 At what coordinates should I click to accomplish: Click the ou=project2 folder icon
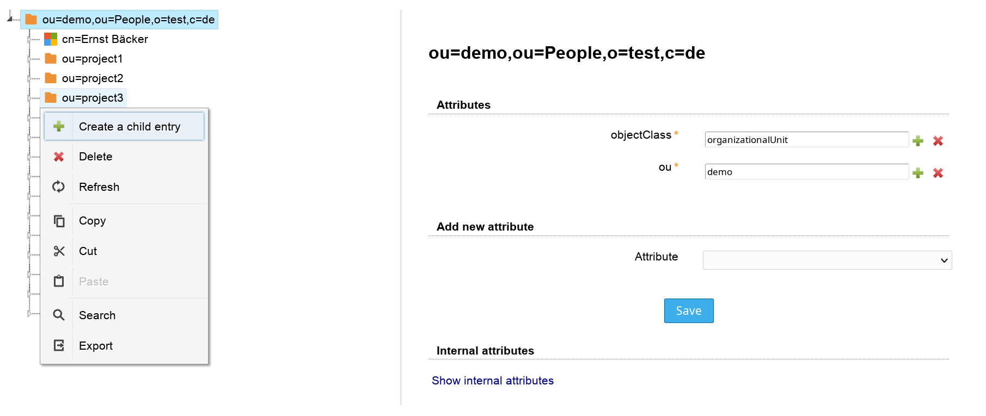51,78
